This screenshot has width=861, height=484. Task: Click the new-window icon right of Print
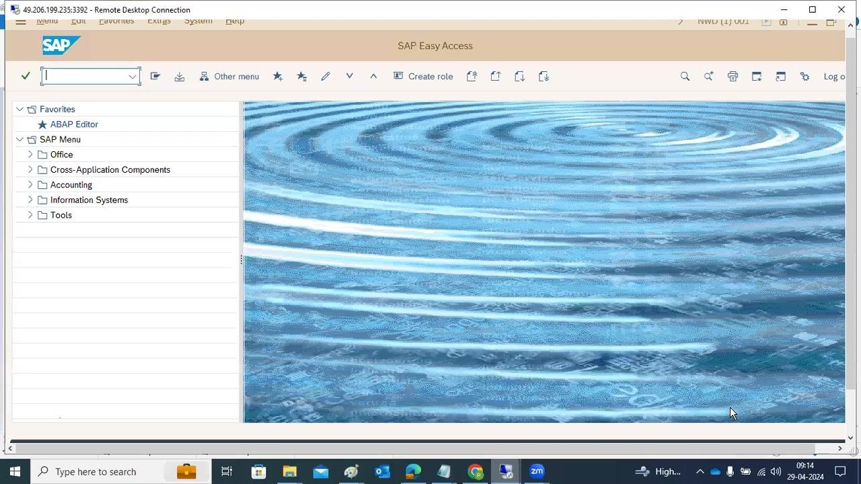(757, 77)
